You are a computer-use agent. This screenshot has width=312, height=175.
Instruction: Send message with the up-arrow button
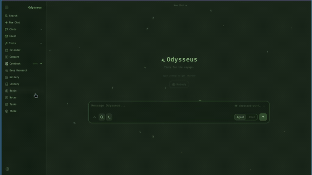point(263,117)
